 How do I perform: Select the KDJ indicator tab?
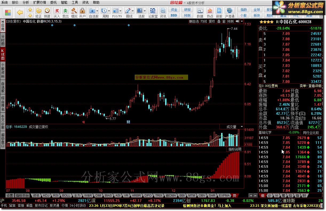tap(46, 195)
